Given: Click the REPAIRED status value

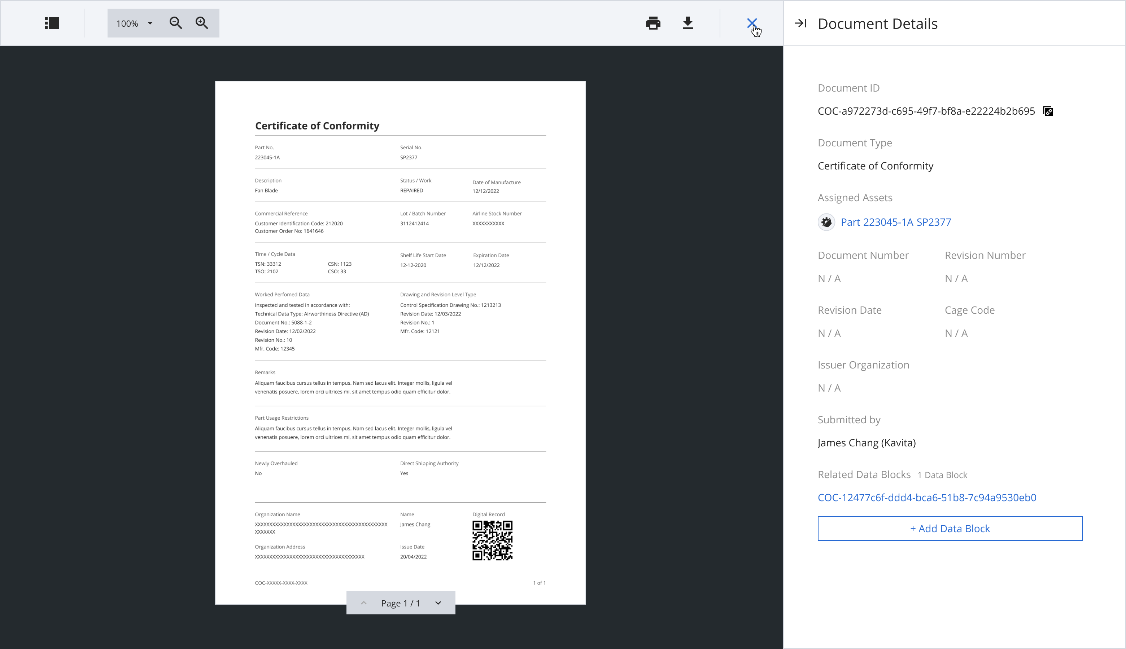Looking at the screenshot, I should [x=411, y=190].
